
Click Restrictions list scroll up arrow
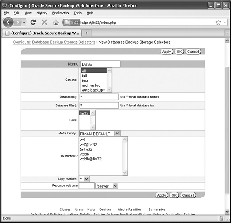tap(125, 139)
